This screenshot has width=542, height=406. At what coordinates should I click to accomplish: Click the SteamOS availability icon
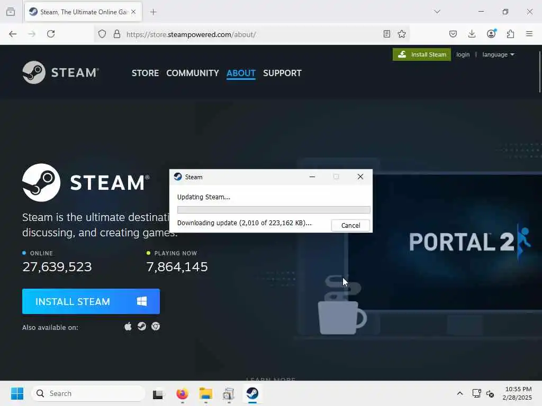pyautogui.click(x=142, y=326)
